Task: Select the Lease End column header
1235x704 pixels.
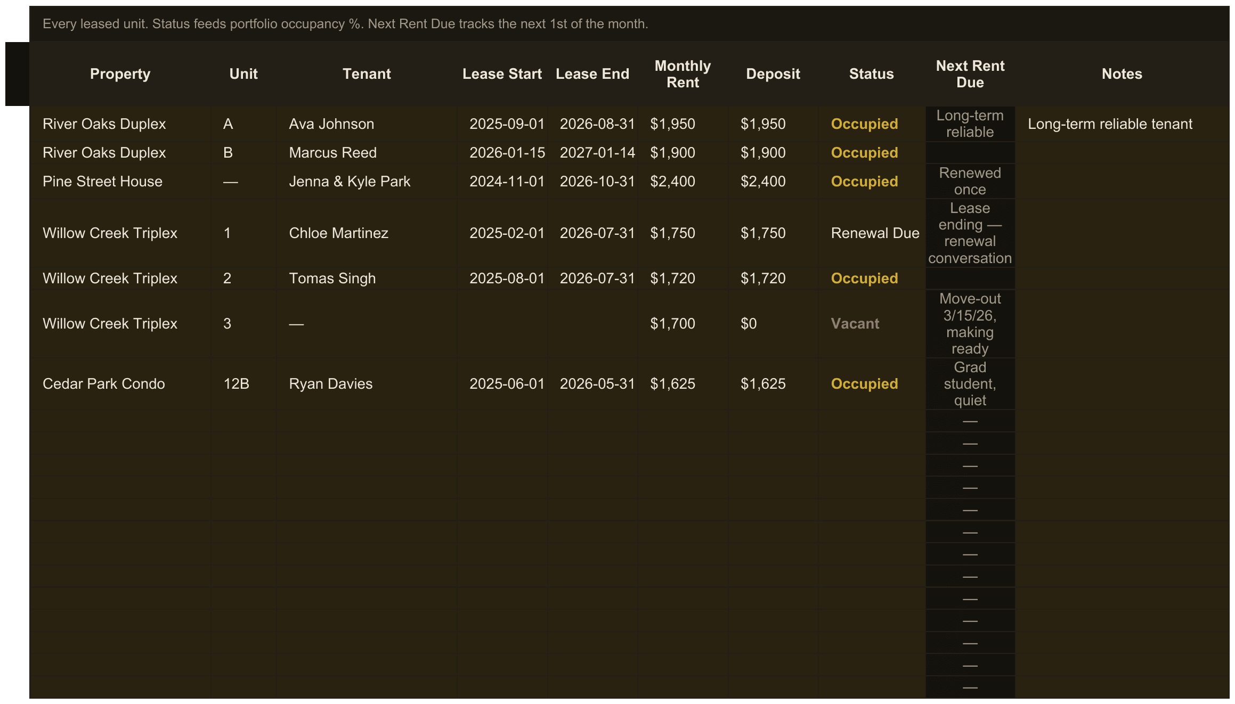Action: point(592,74)
